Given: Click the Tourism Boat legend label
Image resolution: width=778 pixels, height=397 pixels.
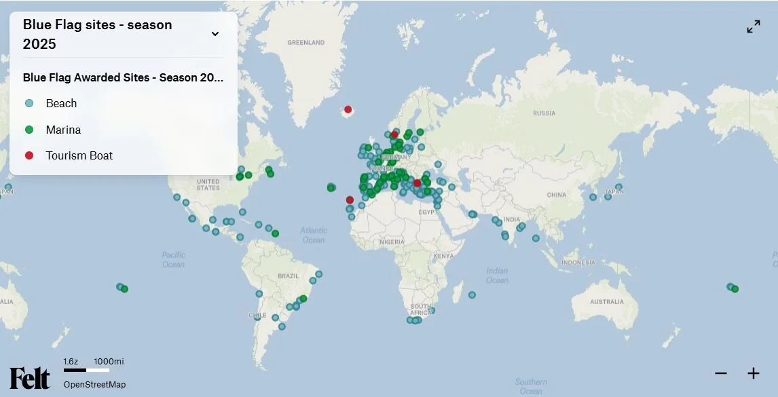Looking at the screenshot, I should 79,155.
